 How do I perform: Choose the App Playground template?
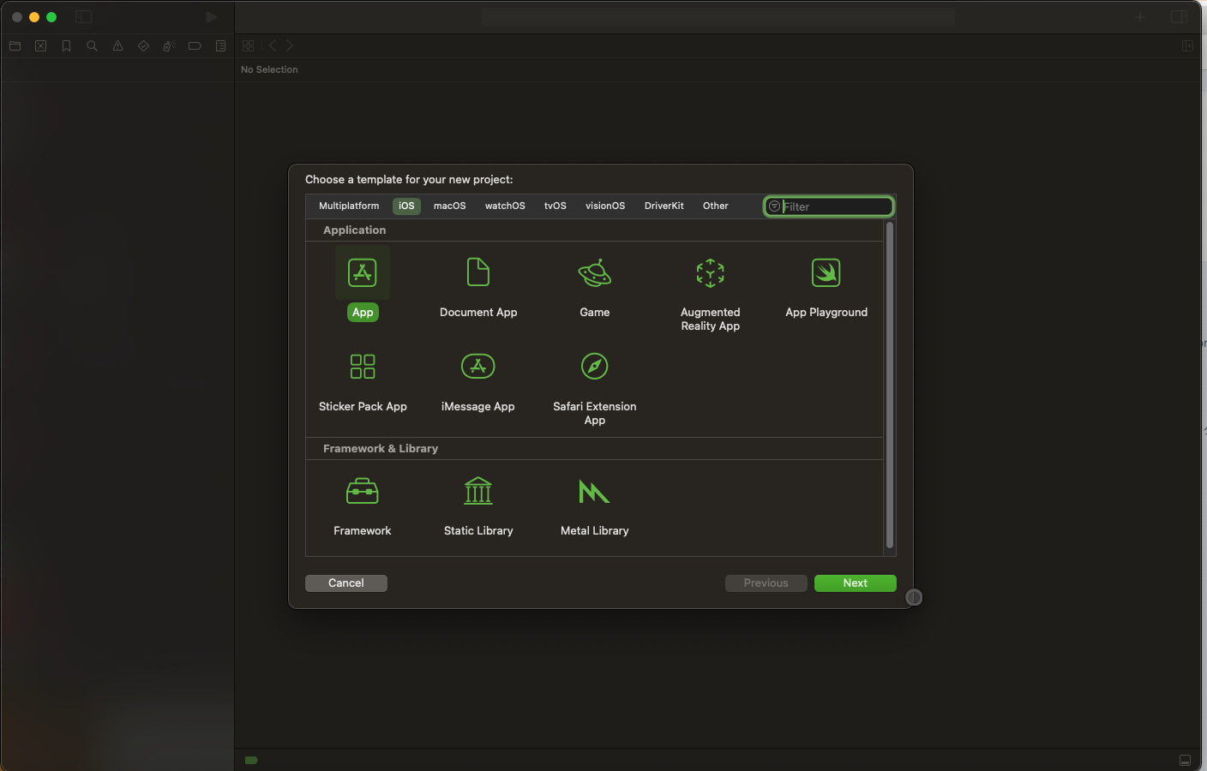pos(826,272)
